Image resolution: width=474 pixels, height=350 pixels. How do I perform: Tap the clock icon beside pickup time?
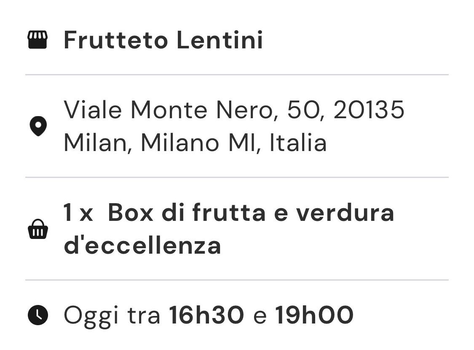tap(38, 315)
